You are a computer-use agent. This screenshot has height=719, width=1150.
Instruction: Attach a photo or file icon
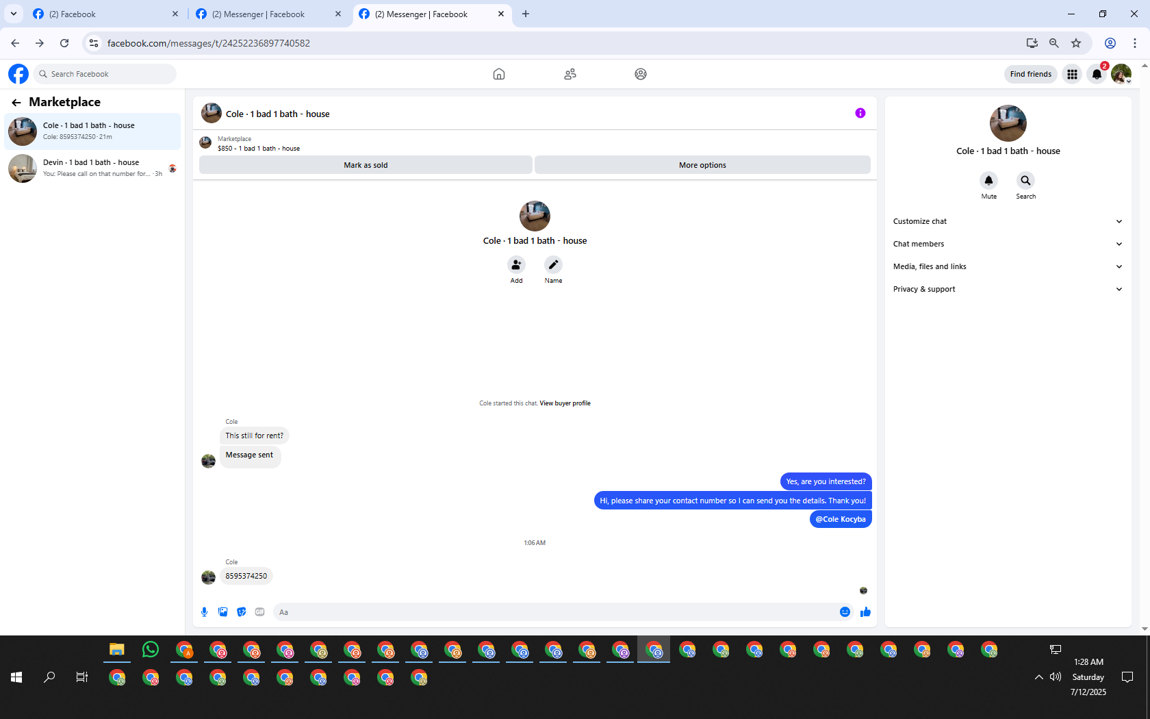[223, 612]
